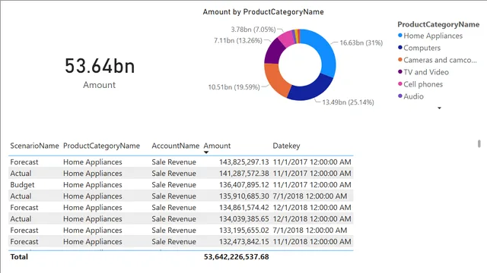Sort by AccountName column header
The image size is (487, 273).
176,146
